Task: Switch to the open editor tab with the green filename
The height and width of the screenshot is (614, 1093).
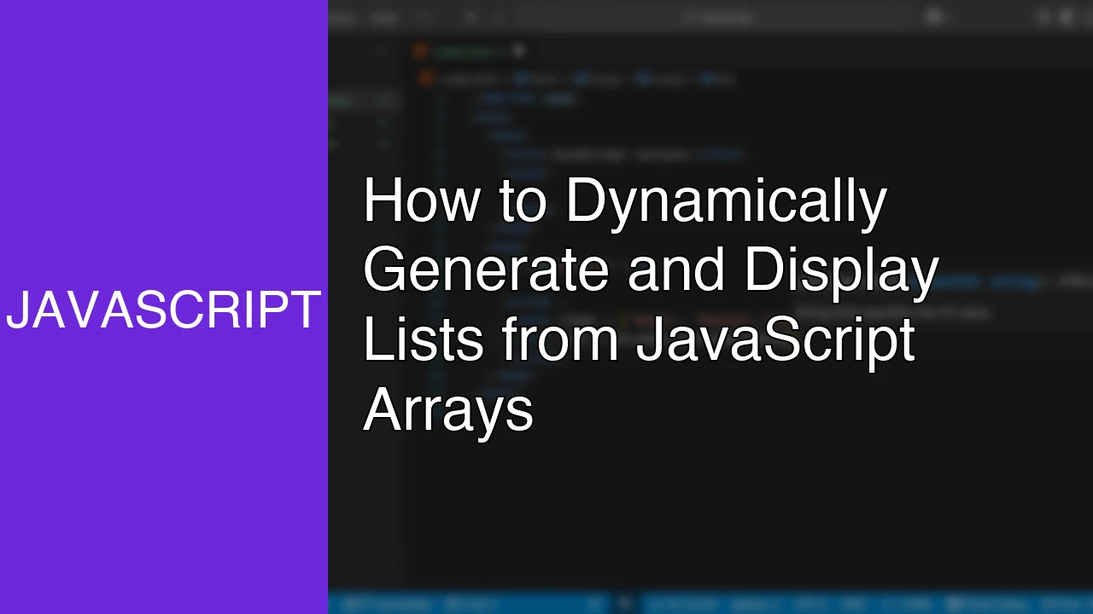Action: [465, 49]
